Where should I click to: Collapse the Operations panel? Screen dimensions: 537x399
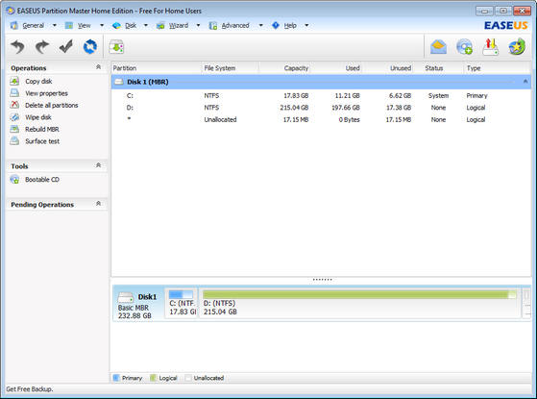pos(98,67)
